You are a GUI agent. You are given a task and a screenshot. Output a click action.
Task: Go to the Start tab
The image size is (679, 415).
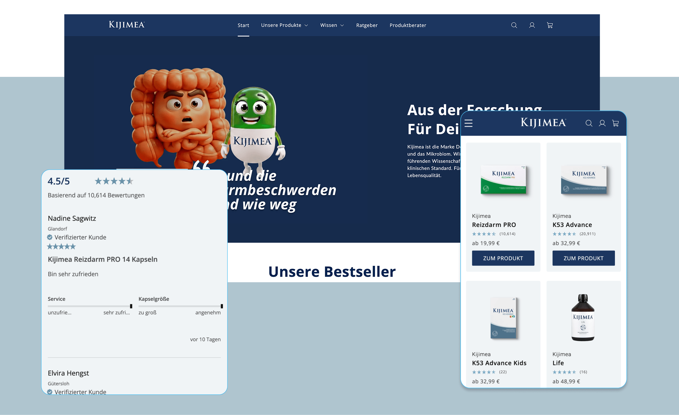(x=243, y=25)
